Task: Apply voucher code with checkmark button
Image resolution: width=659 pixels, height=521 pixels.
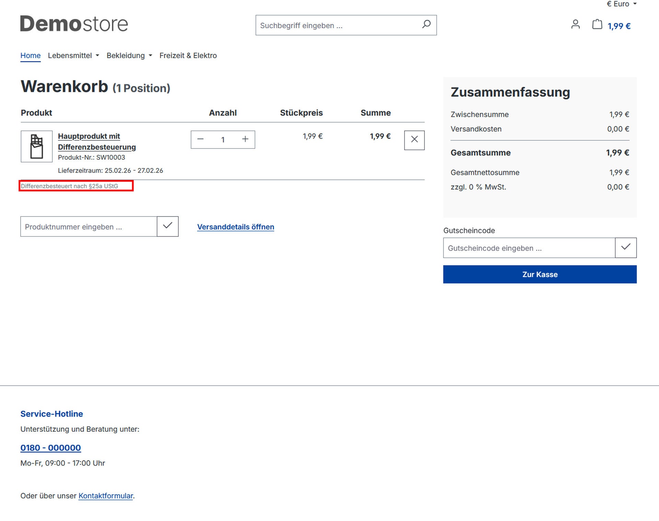Action: coord(625,248)
